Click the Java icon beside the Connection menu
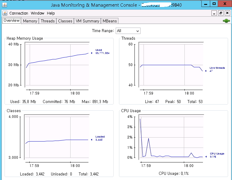 (x=5, y=13)
